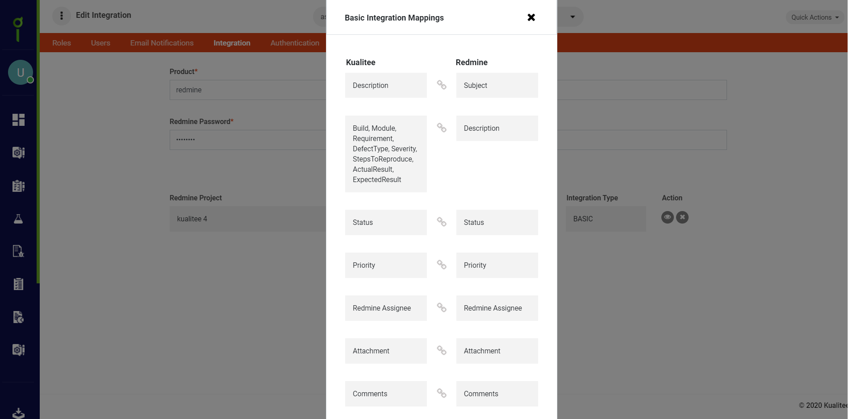Viewport: 848px width, 419px height.
Task: Click the link icon in the Priority mapping row
Action: (442, 265)
